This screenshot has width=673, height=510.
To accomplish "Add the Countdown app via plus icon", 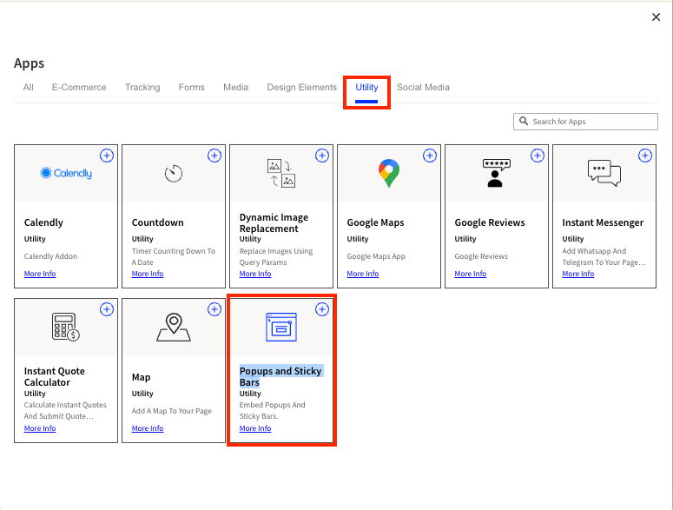I will coord(214,156).
